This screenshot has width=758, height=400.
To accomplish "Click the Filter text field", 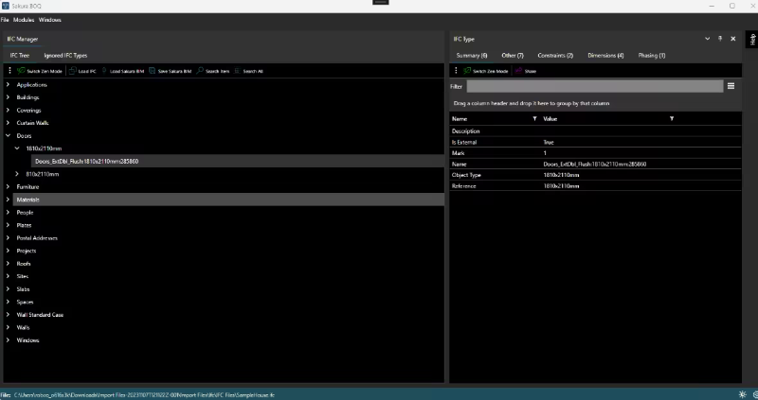I will 594,86.
